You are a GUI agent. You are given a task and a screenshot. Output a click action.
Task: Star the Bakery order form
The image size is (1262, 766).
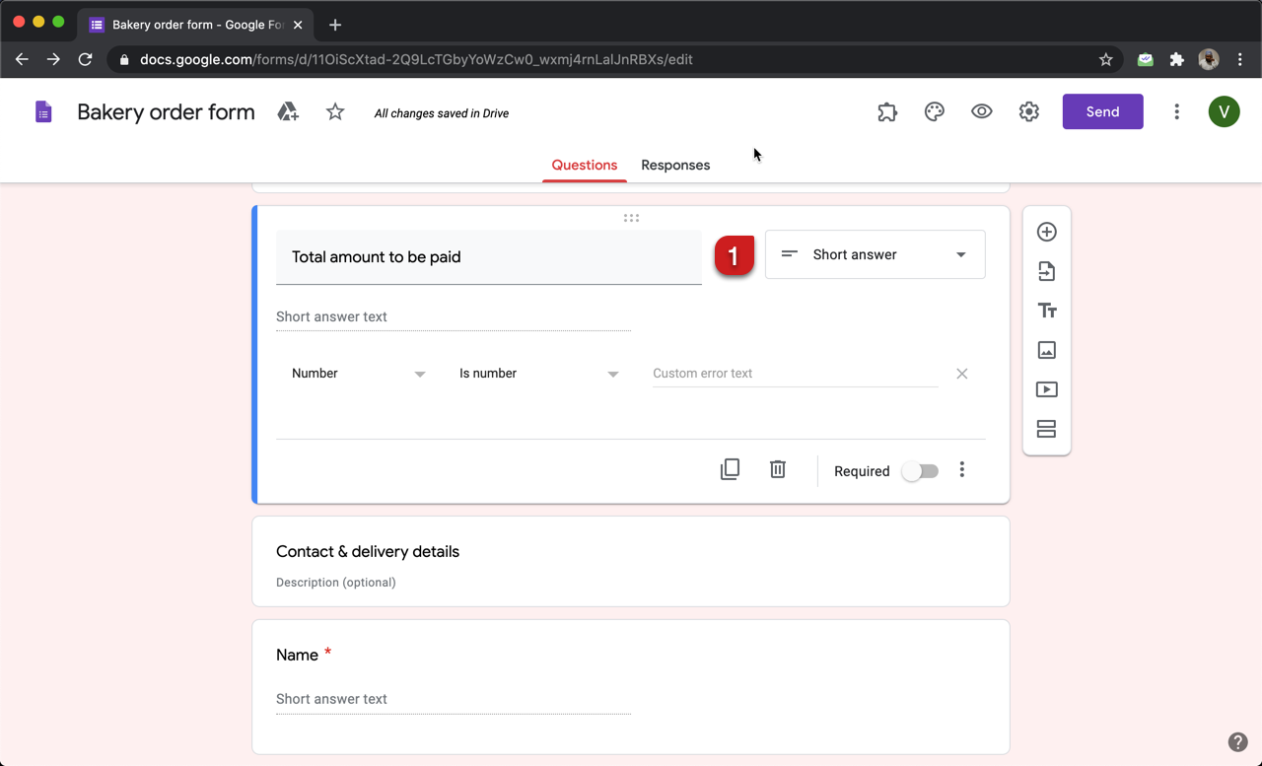[x=334, y=111]
